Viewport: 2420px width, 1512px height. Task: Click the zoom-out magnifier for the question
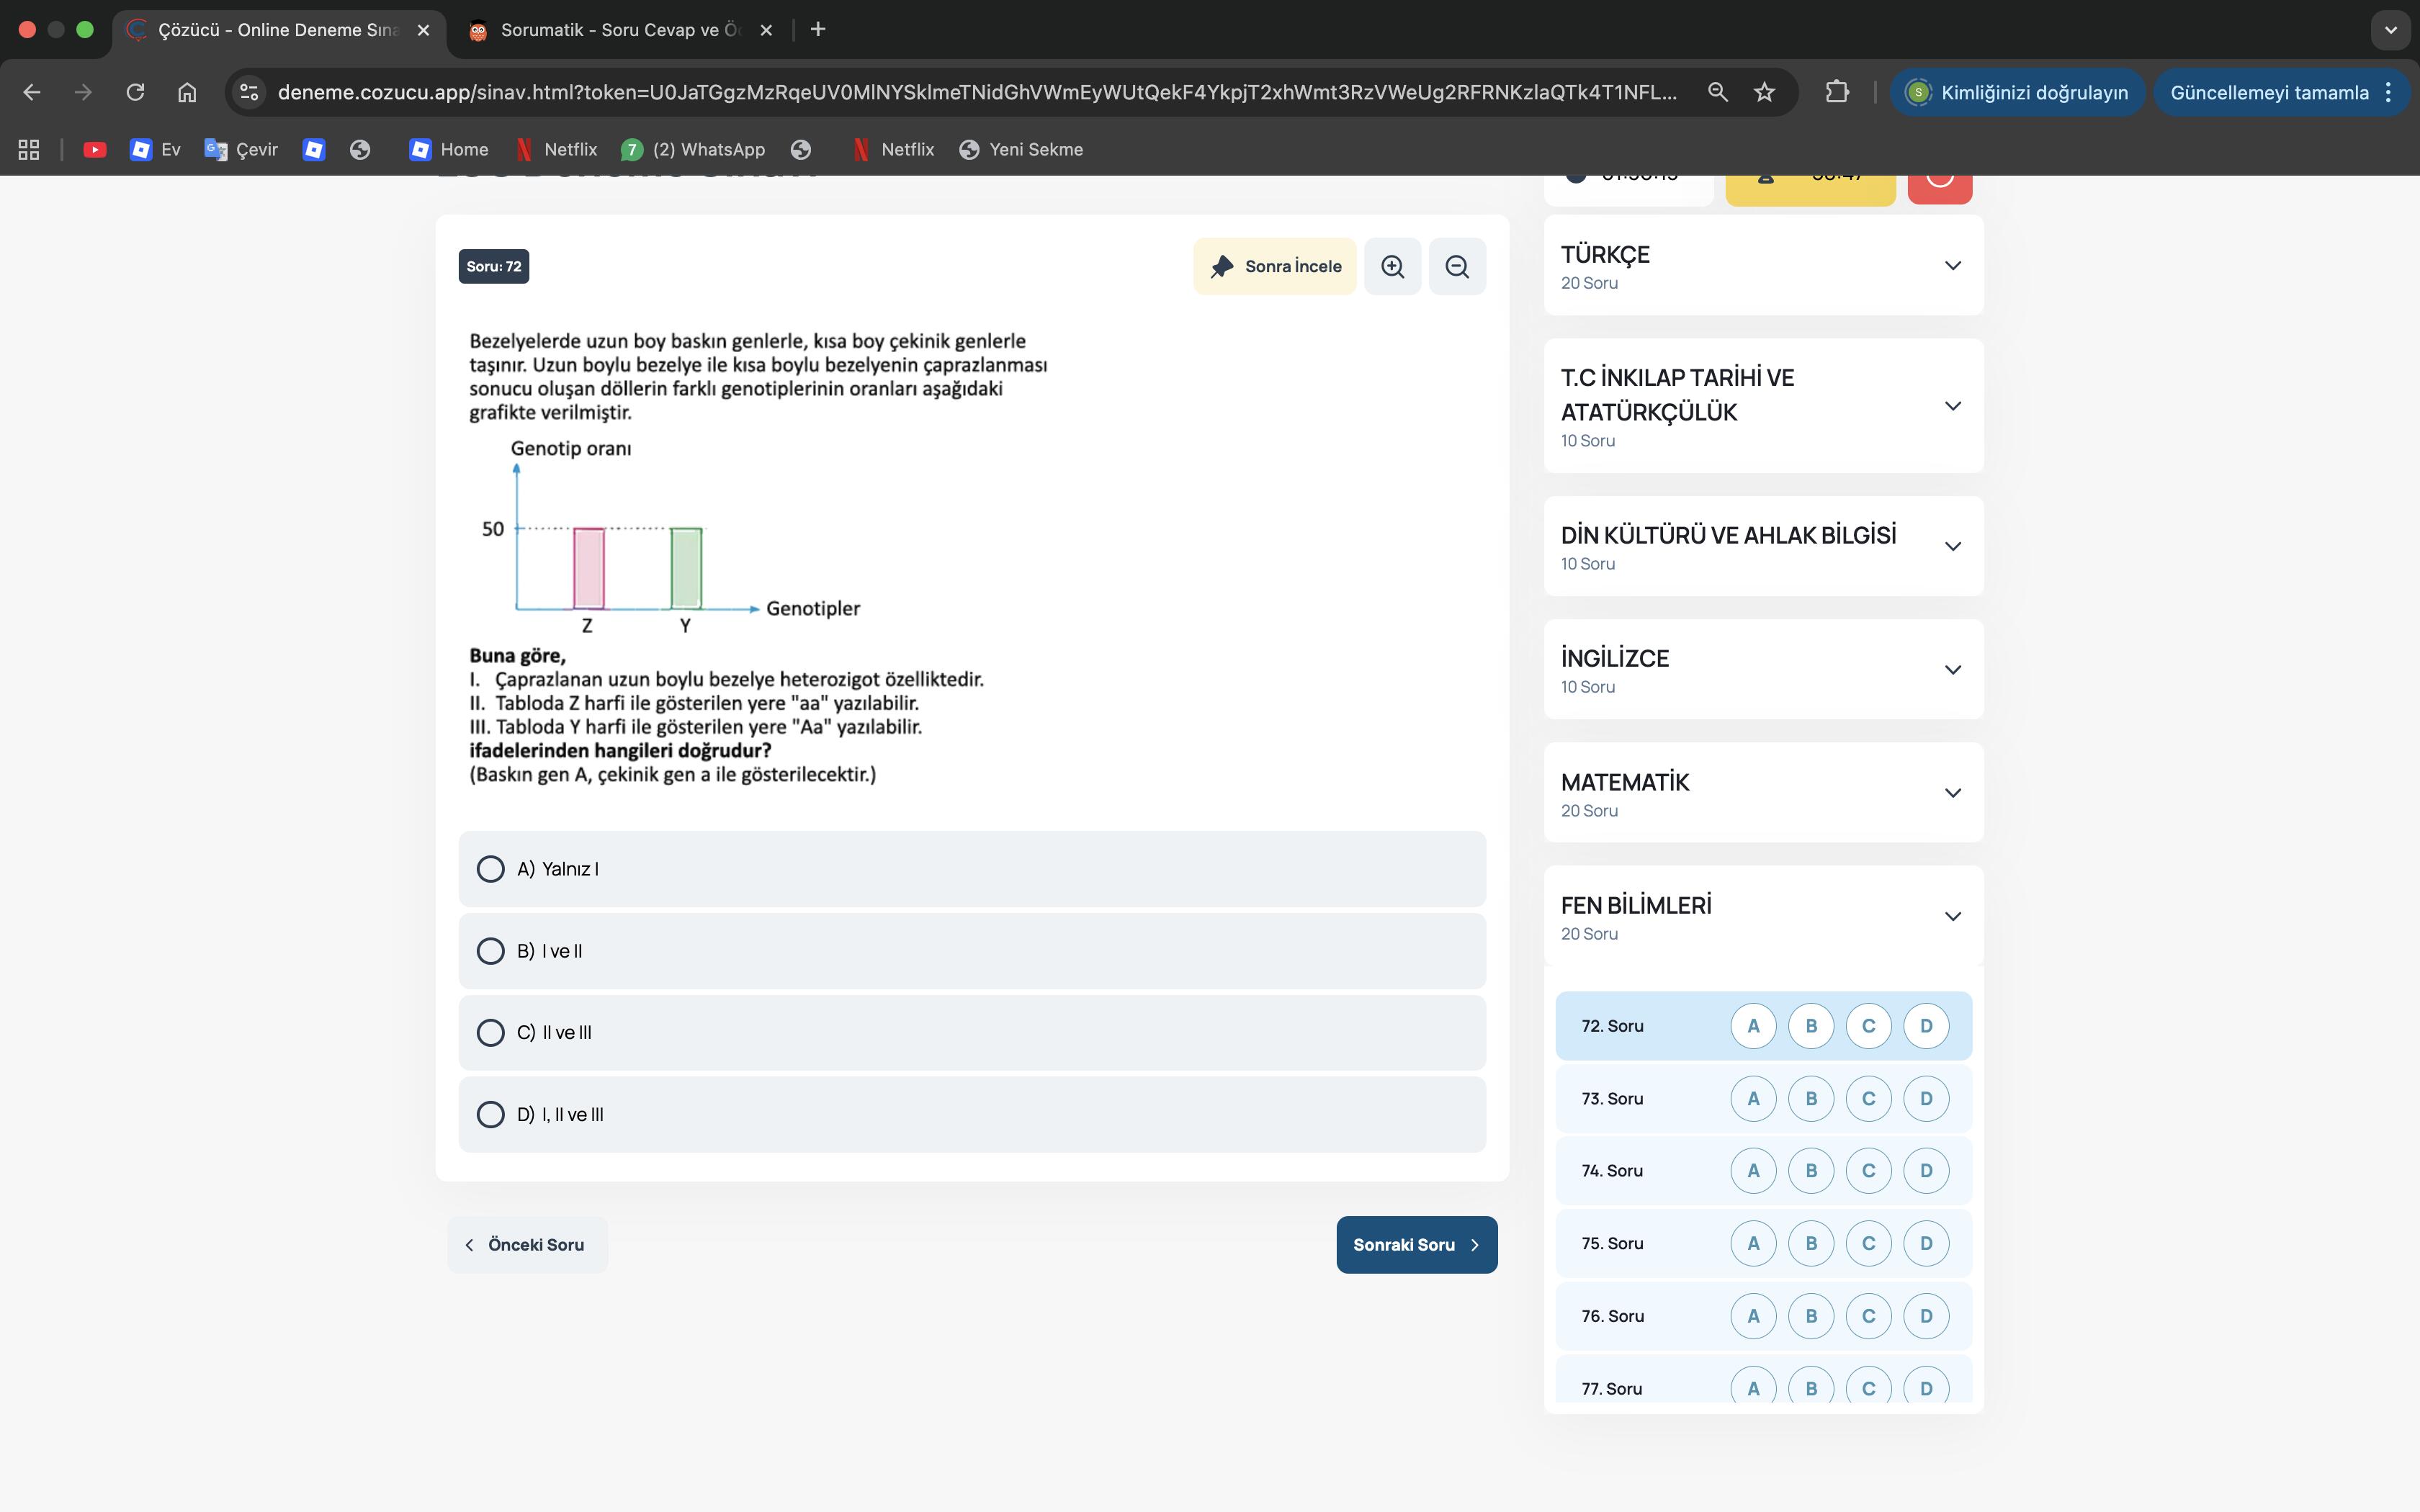[x=1457, y=266]
